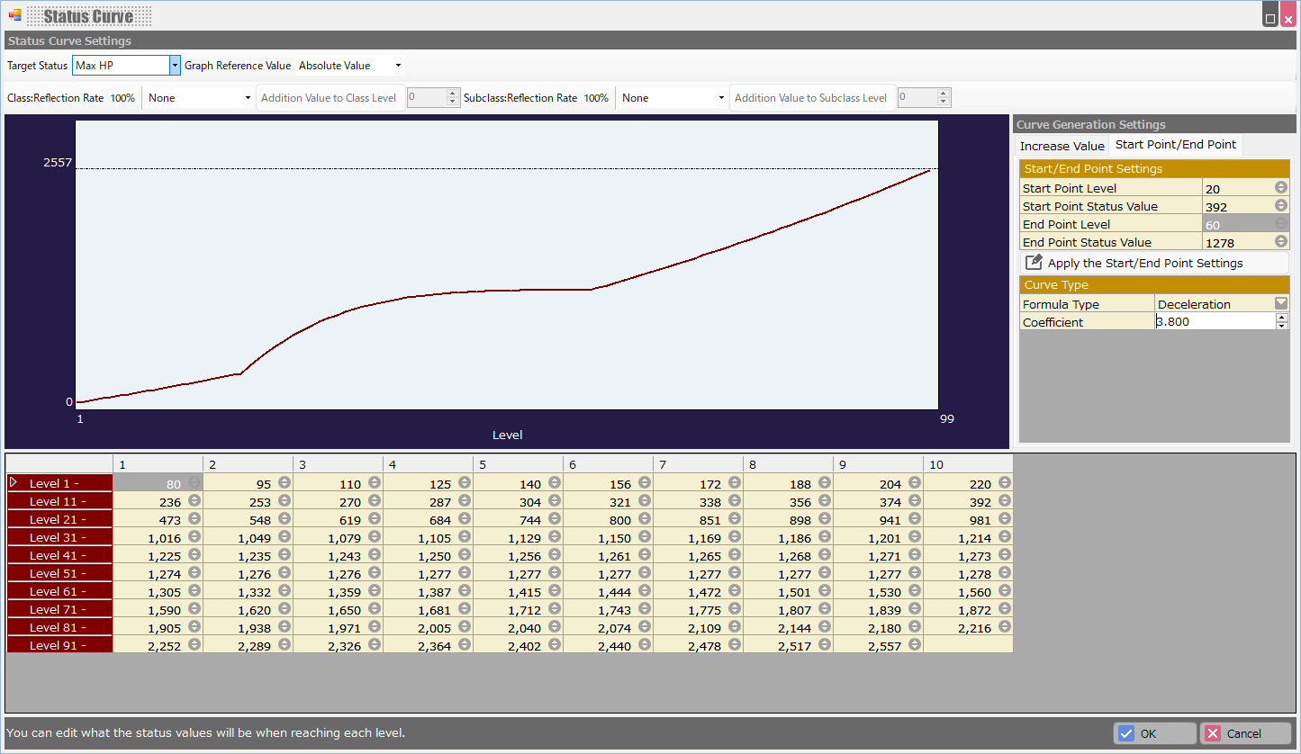Click the application icon in the title bar
The image size is (1301, 754).
[14, 15]
